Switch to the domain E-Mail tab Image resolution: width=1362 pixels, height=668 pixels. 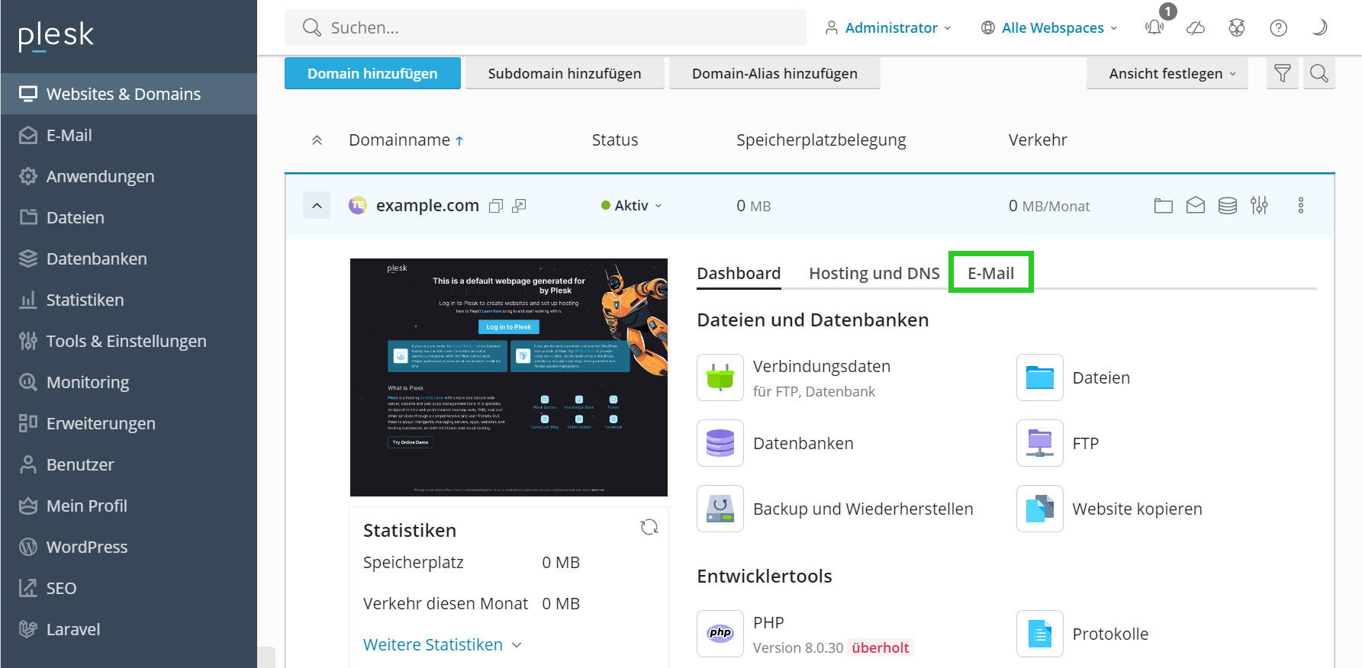(990, 273)
